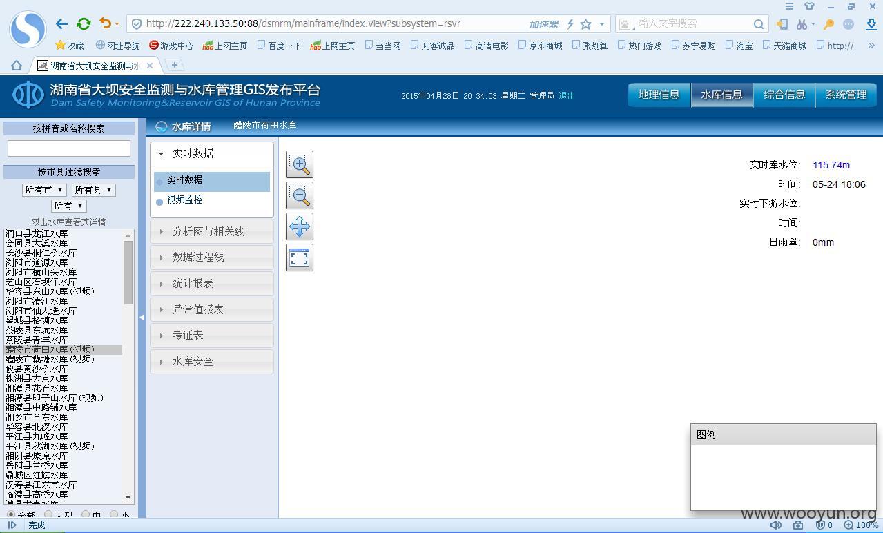The width and height of the screenshot is (883, 533).
Task: Click the search magnifier in browser search box
Action: (x=758, y=24)
